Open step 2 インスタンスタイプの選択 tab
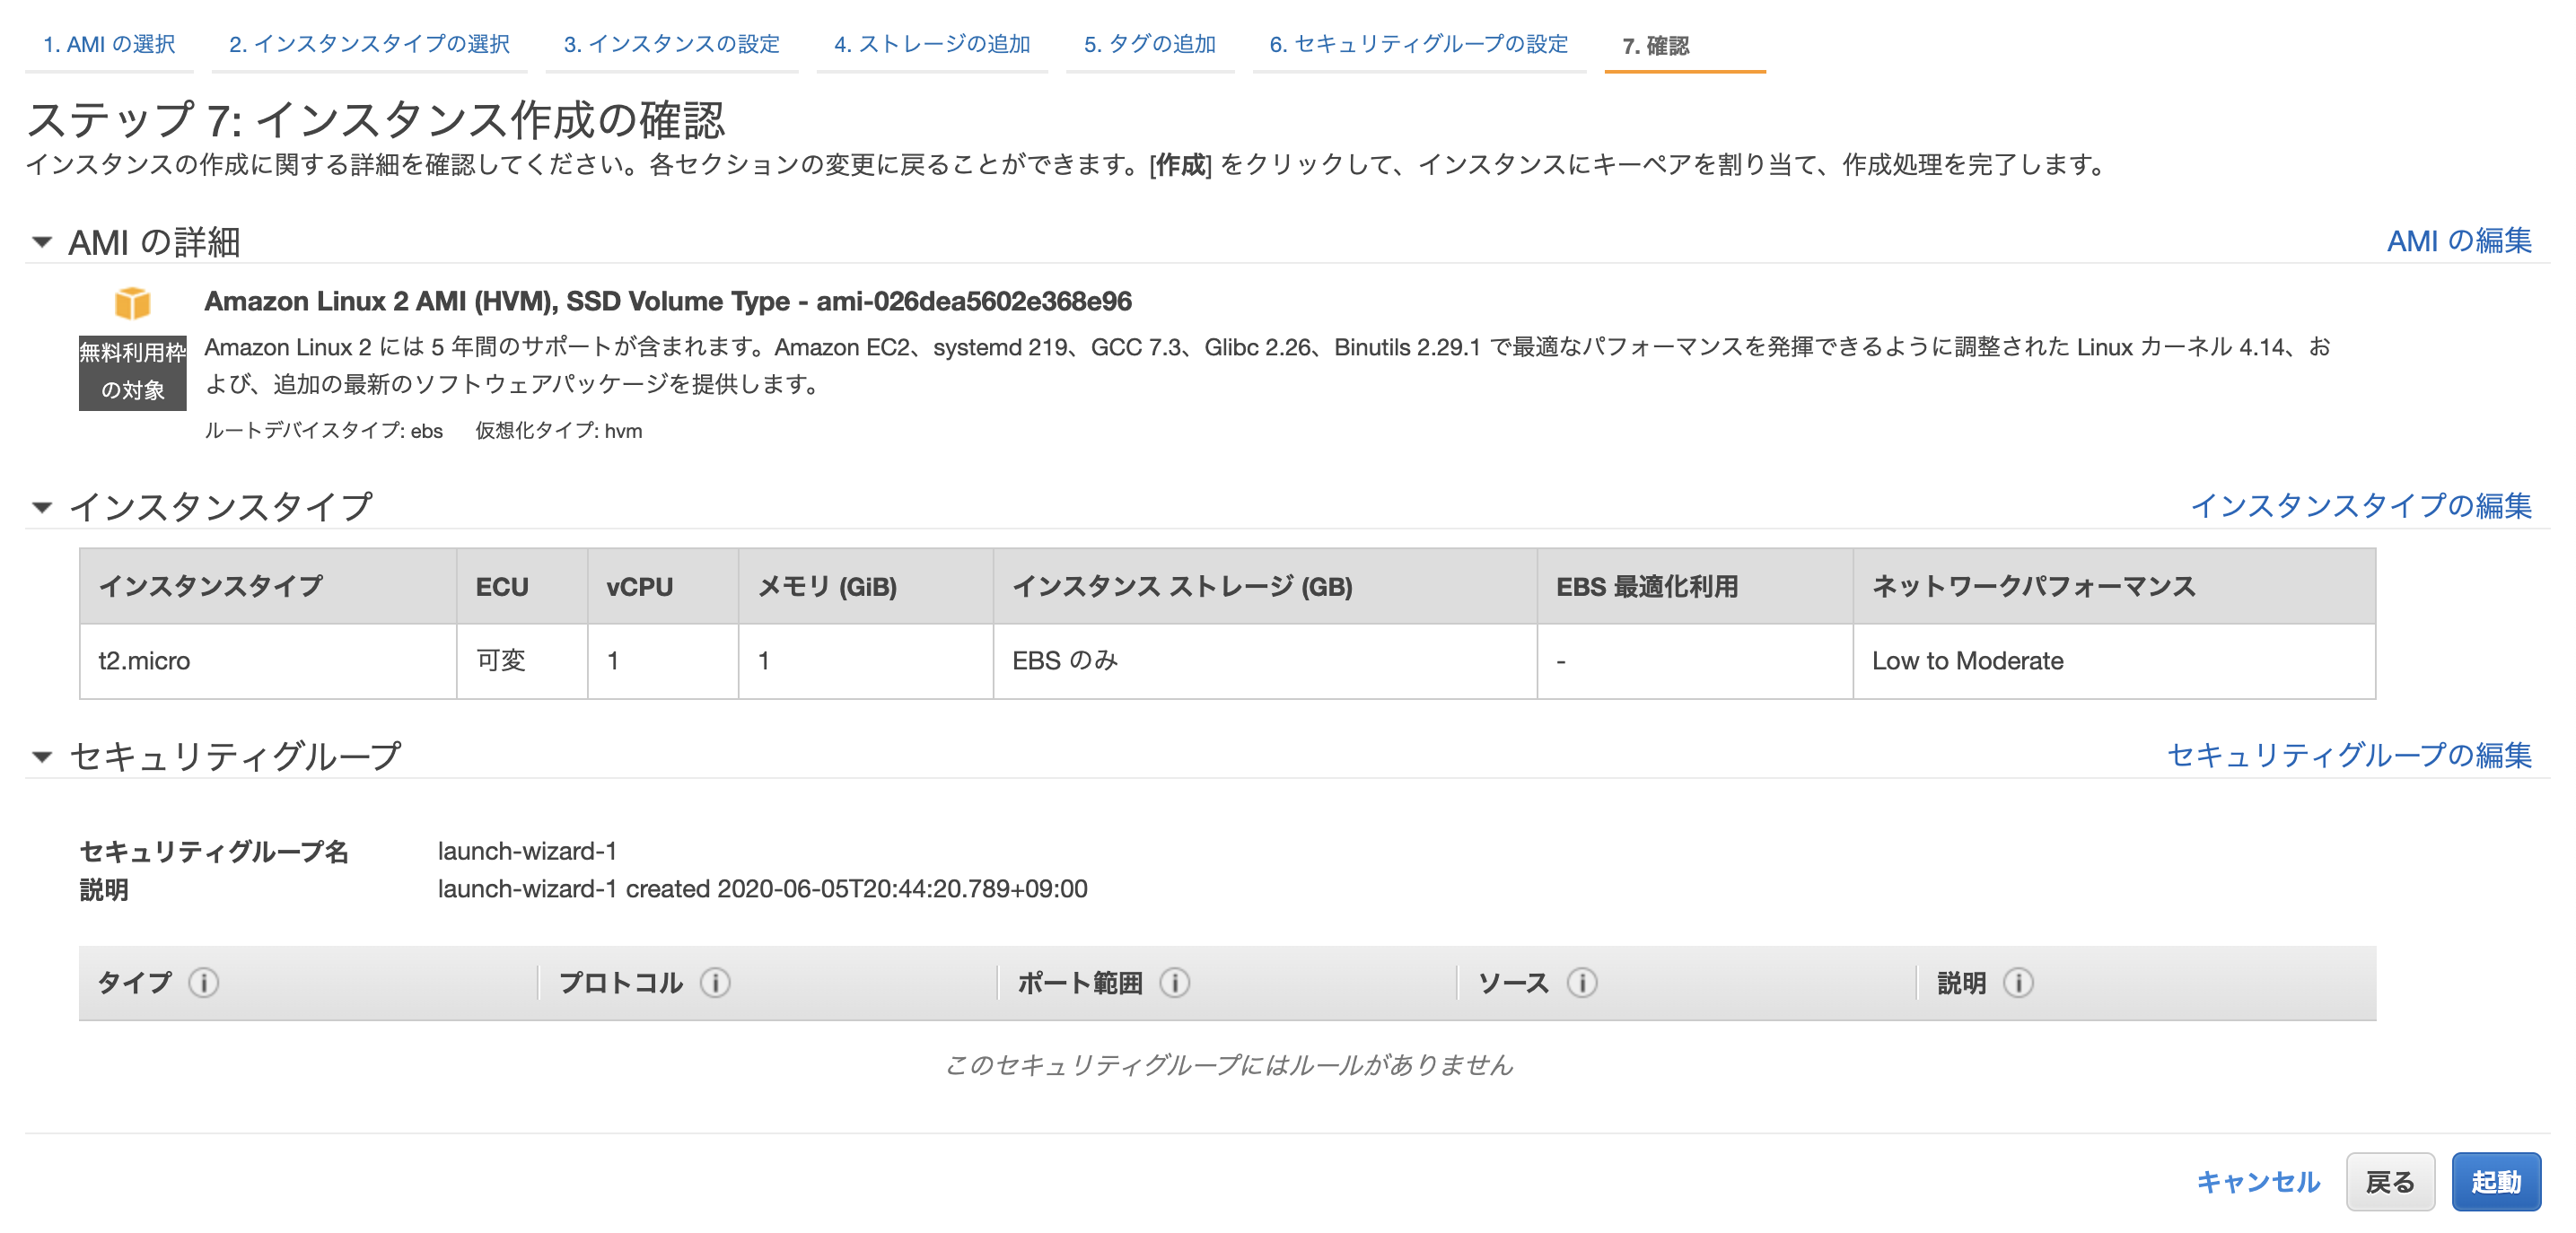2576x1233 pixels. pyautogui.click(x=369, y=45)
